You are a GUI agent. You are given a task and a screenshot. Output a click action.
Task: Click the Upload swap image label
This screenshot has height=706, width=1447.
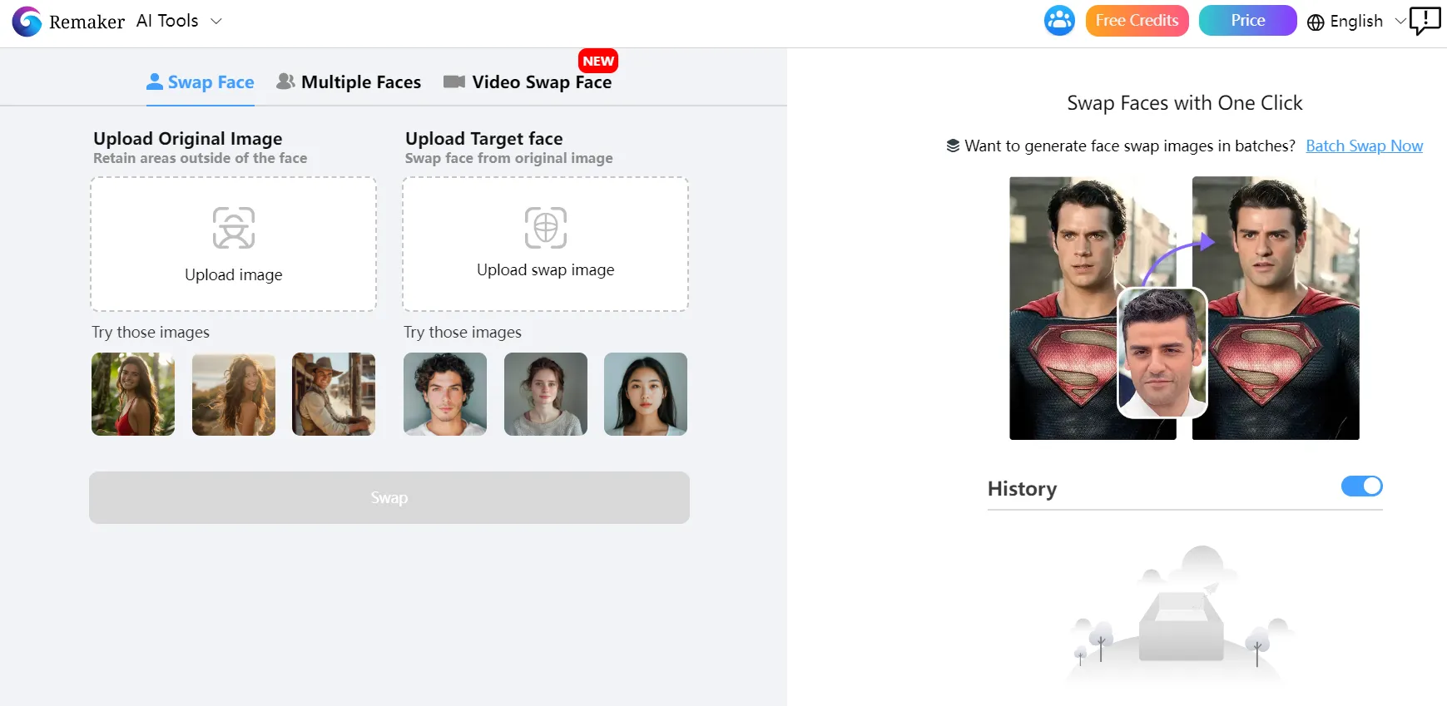[546, 270]
